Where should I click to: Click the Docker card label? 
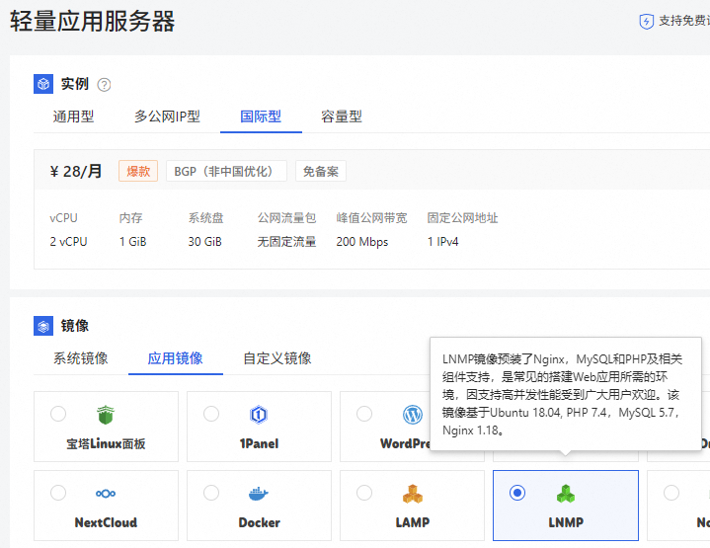tap(259, 522)
